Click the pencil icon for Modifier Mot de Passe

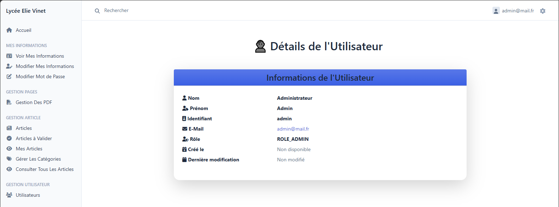[9, 76]
